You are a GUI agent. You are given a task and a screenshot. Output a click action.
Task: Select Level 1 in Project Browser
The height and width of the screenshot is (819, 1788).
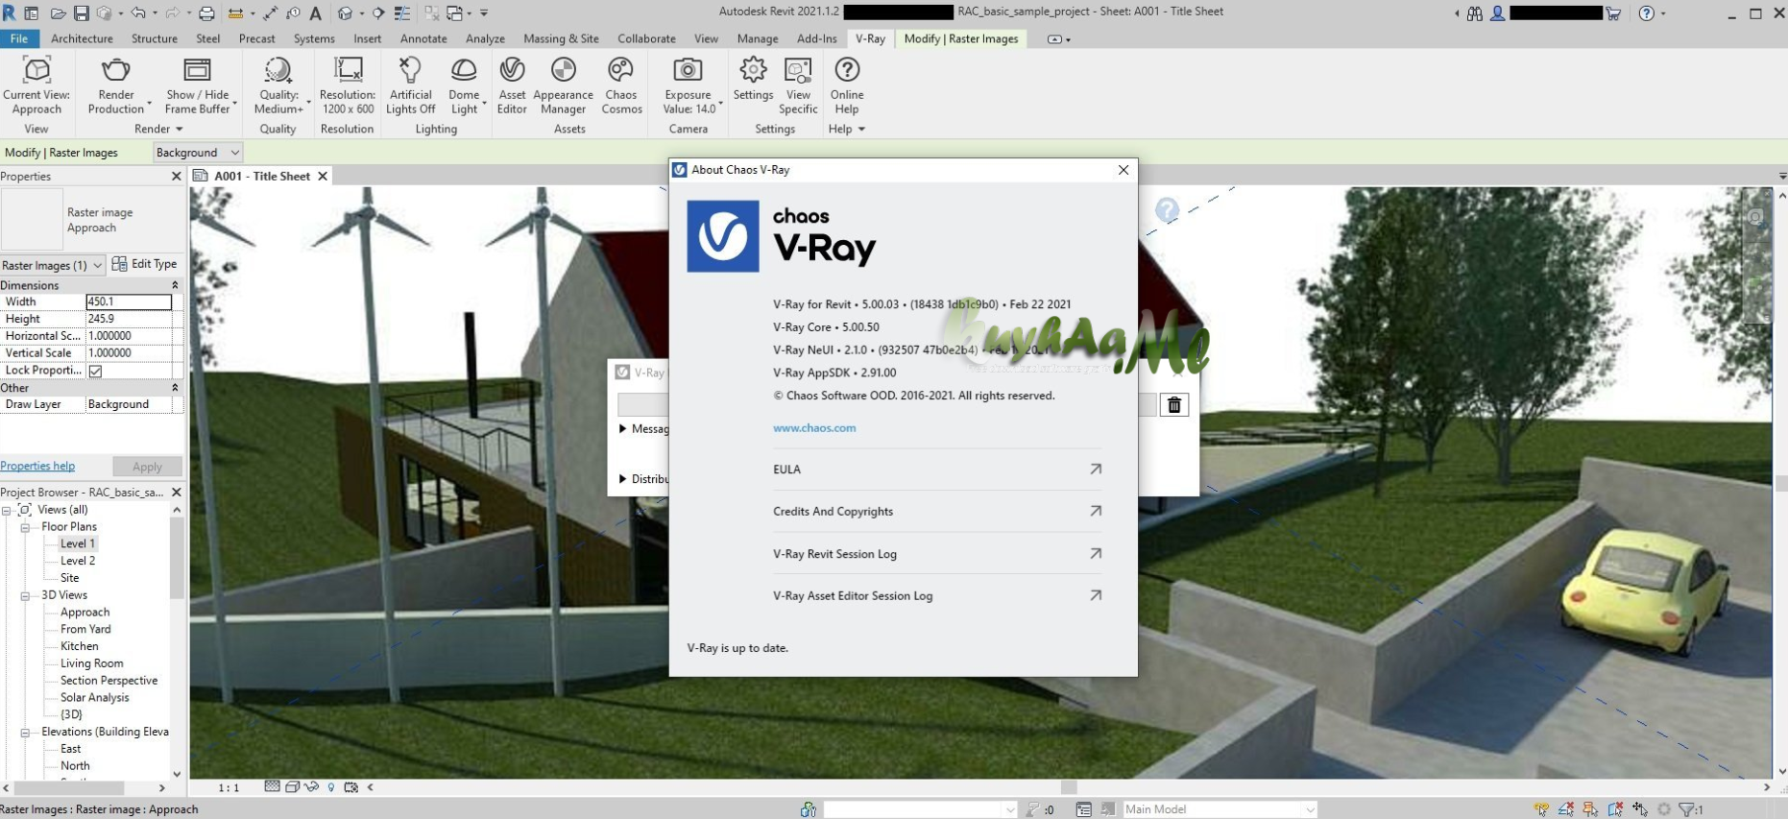click(x=78, y=543)
